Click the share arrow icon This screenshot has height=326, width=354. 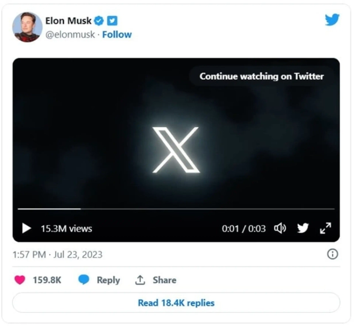click(140, 280)
